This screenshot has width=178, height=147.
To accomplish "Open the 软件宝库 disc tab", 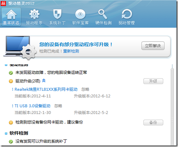I will click(x=80, y=17).
